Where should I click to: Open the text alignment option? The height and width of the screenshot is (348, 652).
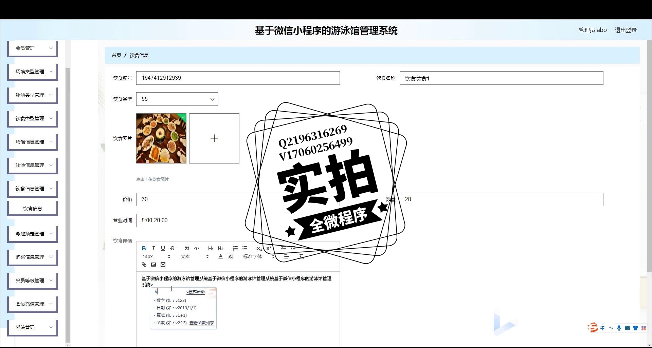click(x=286, y=256)
